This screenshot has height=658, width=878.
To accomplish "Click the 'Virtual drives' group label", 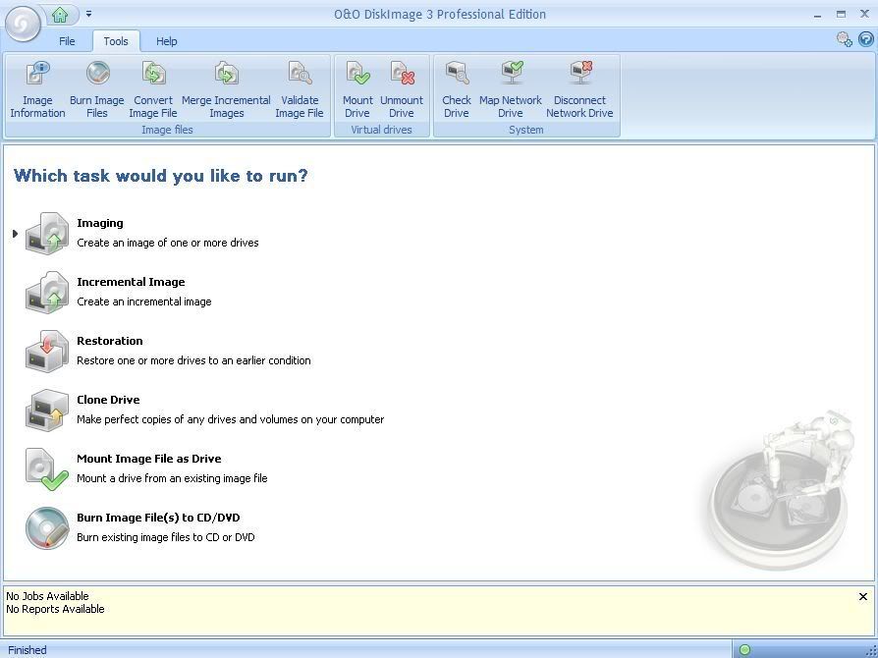I will tap(381, 130).
